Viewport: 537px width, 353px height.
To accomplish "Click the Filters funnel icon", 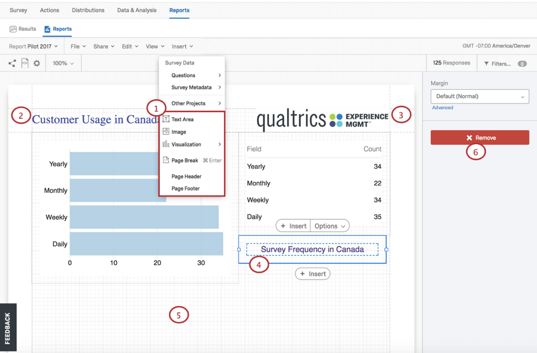I will coord(486,64).
